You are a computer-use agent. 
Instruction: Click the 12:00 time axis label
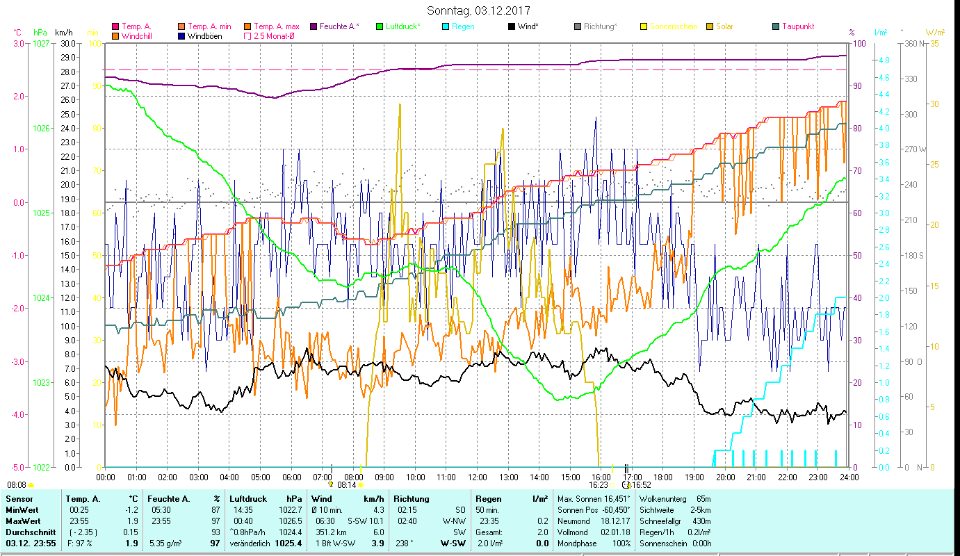tap(478, 477)
